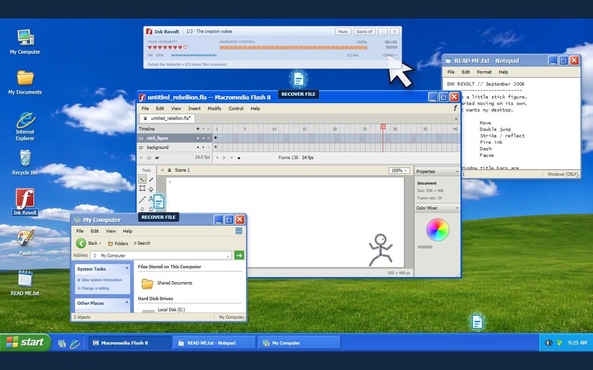Click the Change a setting link

(95, 288)
